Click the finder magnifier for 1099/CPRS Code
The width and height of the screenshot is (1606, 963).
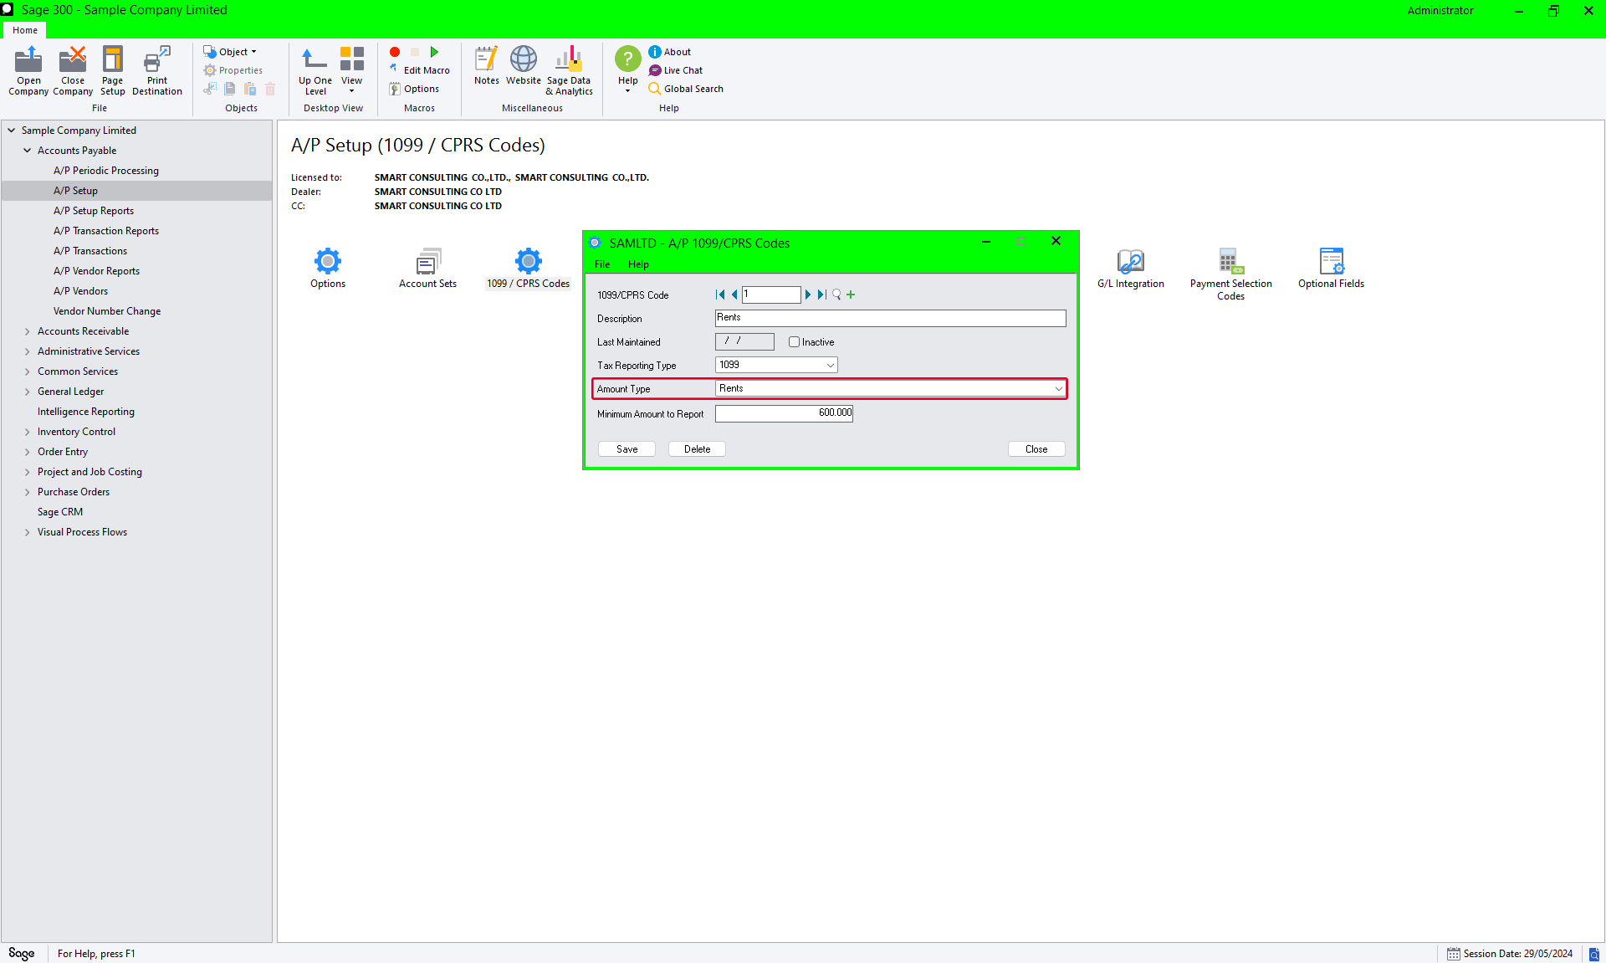(836, 295)
